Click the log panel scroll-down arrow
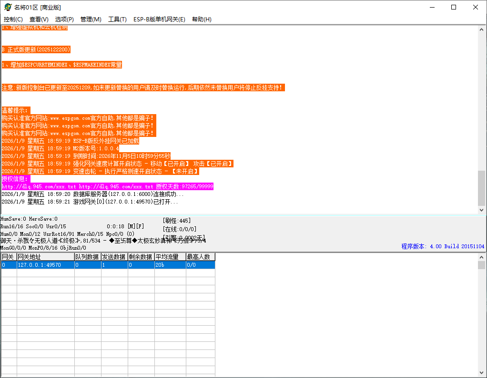The height and width of the screenshot is (378, 487). click(481, 210)
